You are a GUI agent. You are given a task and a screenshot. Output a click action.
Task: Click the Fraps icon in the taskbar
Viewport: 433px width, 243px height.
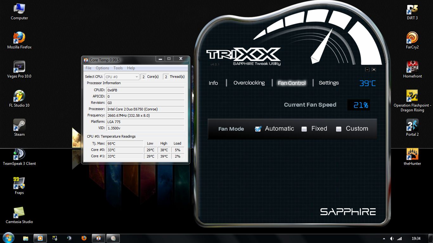55,238
